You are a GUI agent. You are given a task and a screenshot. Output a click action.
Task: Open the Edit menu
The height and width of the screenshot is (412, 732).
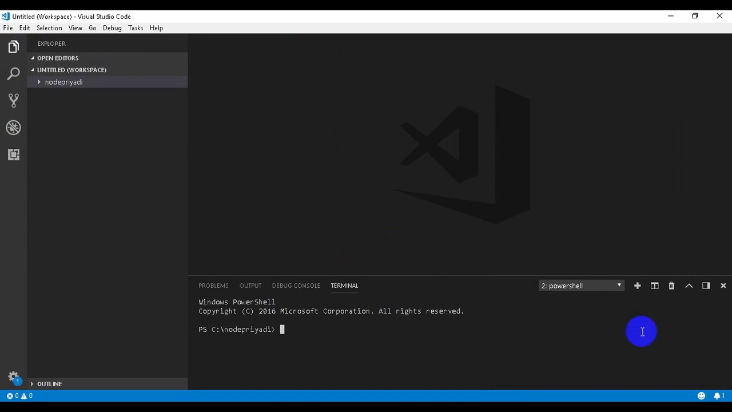pyautogui.click(x=25, y=28)
